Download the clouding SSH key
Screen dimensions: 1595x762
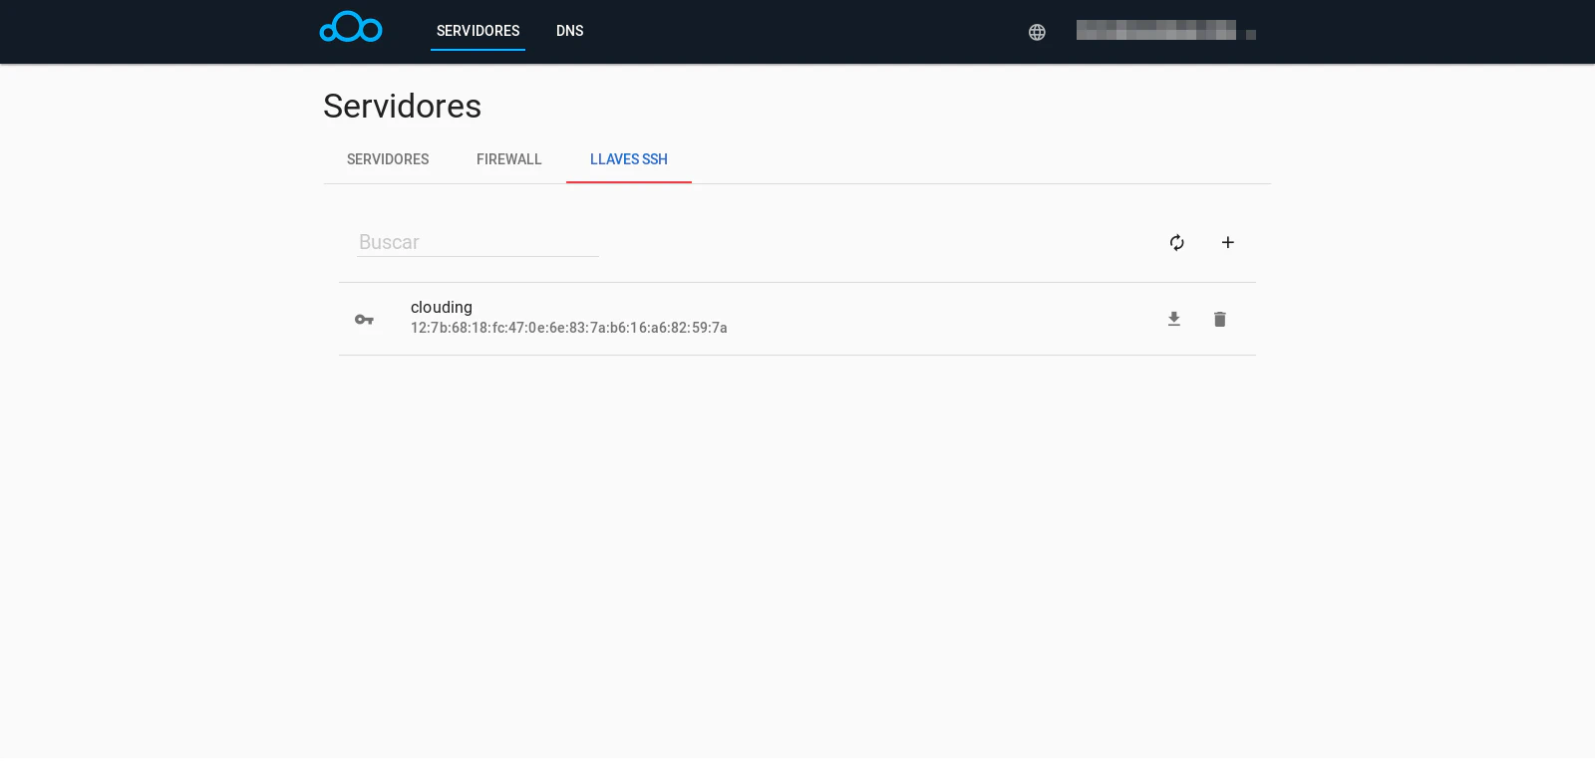pos(1174,319)
